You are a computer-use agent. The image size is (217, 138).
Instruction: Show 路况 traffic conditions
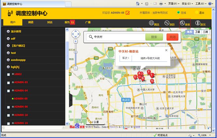pos(200,23)
